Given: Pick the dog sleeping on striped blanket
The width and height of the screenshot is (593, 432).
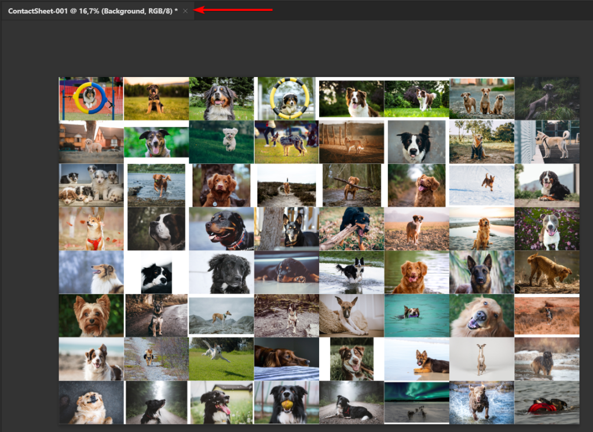Looking at the screenshot, I should click(x=287, y=359).
